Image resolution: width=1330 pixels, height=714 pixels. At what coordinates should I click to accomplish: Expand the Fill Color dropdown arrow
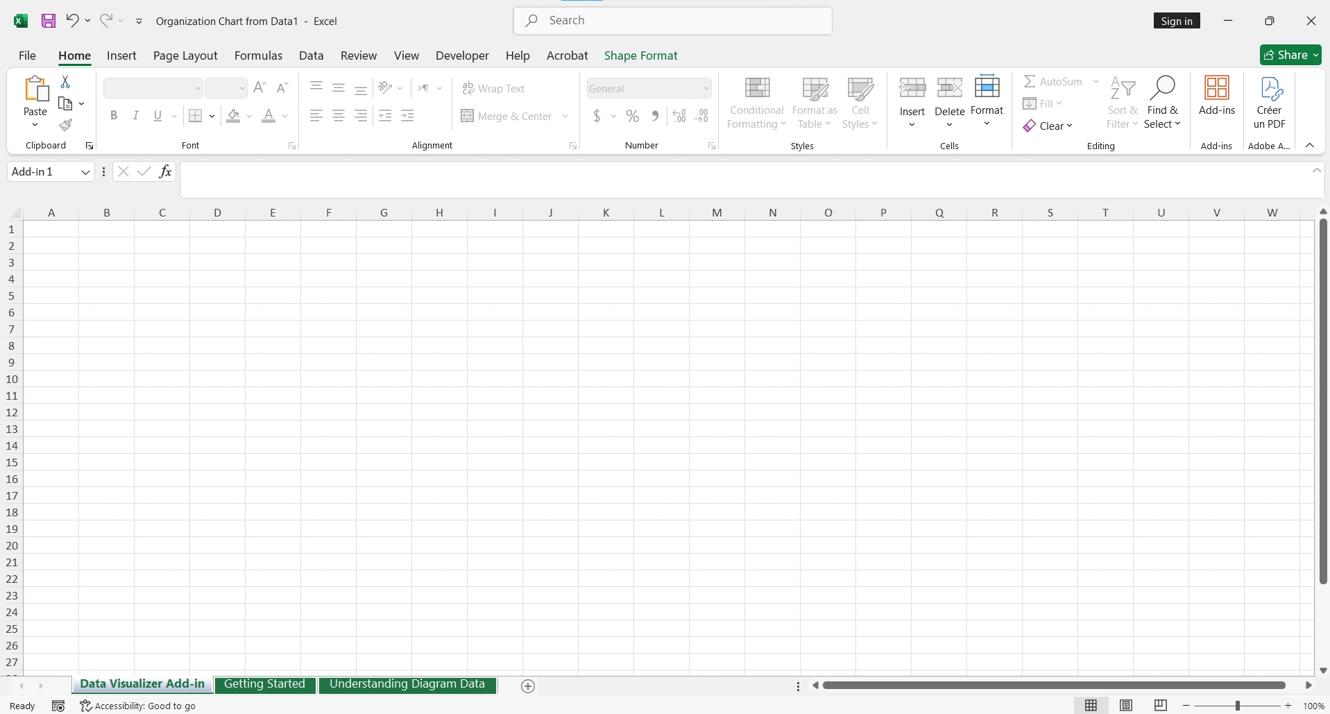(249, 117)
